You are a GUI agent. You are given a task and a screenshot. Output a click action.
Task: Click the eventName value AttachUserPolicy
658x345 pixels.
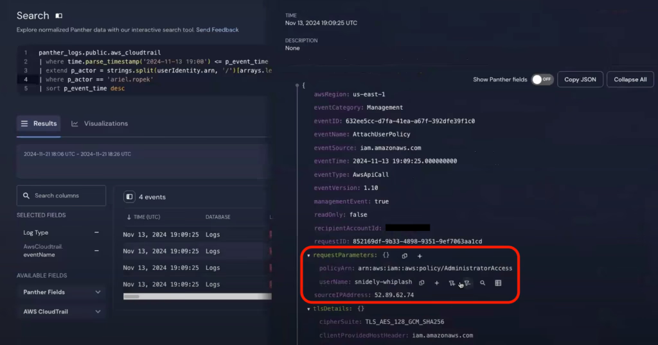(x=382, y=135)
